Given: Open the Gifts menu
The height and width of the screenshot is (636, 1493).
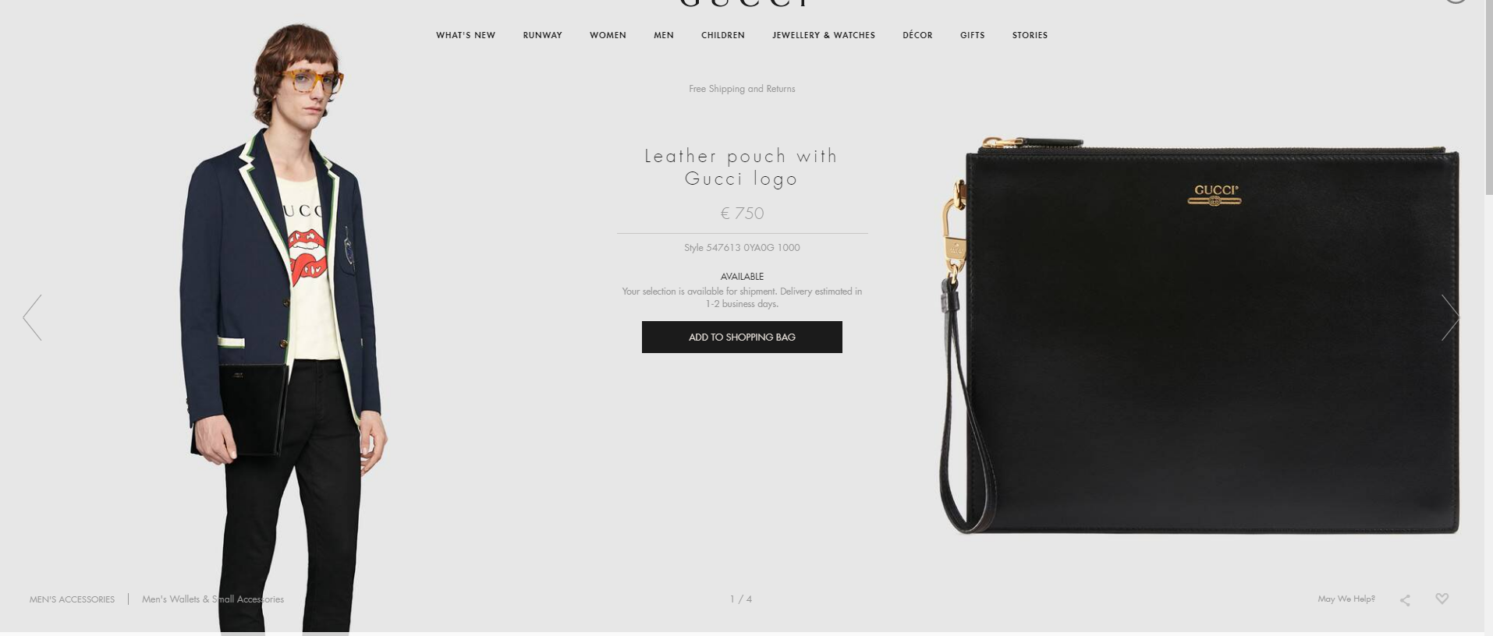Looking at the screenshot, I should coord(973,35).
